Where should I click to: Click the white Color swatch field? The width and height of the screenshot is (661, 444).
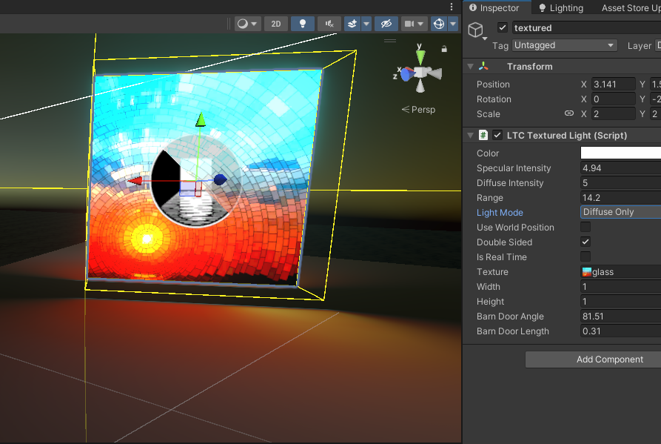coord(620,153)
